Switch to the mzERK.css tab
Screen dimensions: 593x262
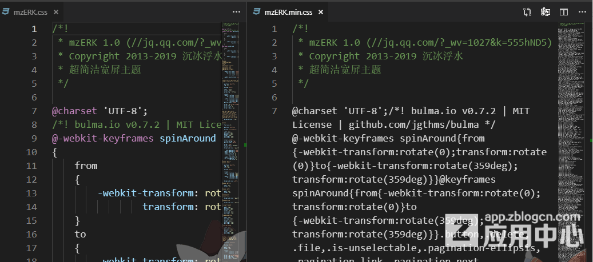coord(30,11)
